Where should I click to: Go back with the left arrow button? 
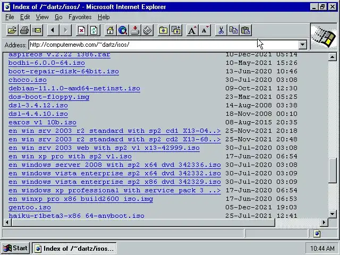(x=53, y=30)
